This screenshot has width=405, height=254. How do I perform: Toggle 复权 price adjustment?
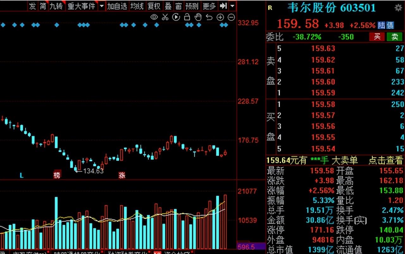154,6
